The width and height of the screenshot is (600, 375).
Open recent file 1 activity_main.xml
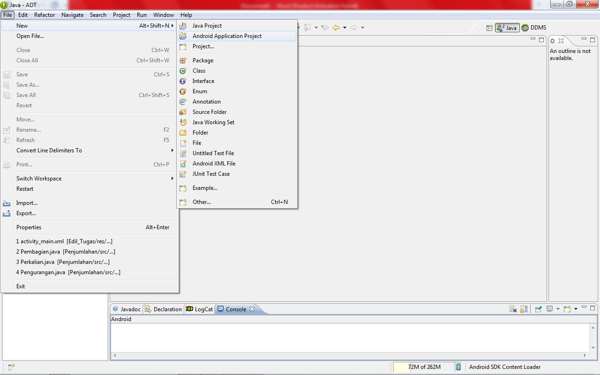(89, 241)
